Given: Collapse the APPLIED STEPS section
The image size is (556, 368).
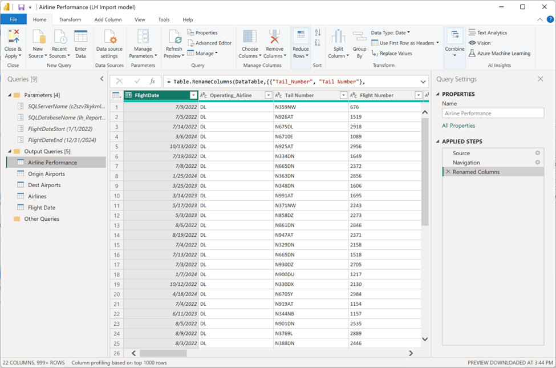Looking at the screenshot, I should (x=437, y=141).
